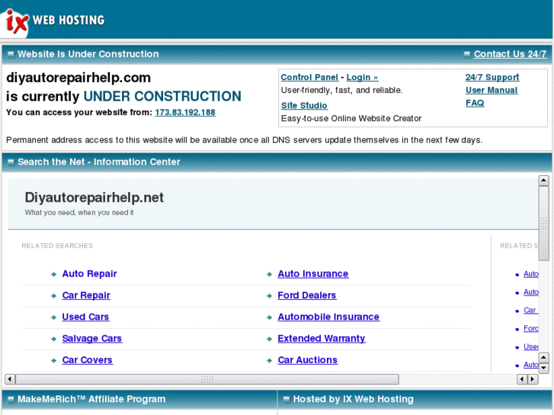The height and width of the screenshot is (415, 554).
Task: Click the icon beside Hosted by IX Web Hosting
Action: coord(287,400)
